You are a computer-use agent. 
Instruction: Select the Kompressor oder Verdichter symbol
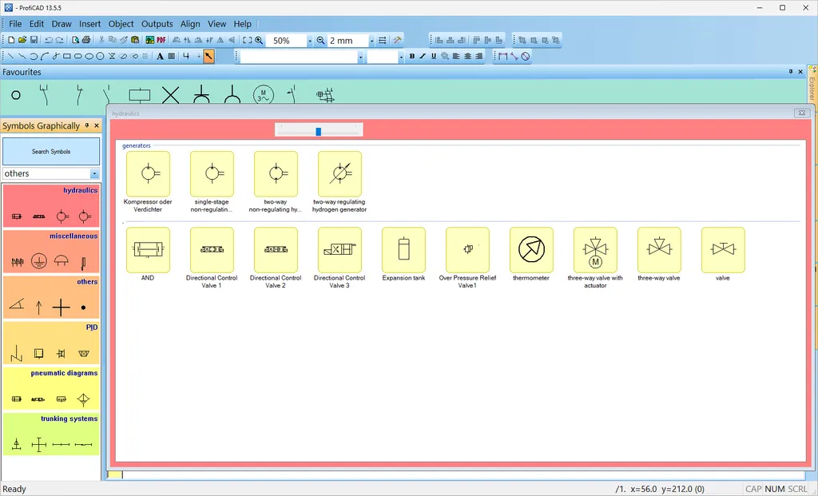148,173
